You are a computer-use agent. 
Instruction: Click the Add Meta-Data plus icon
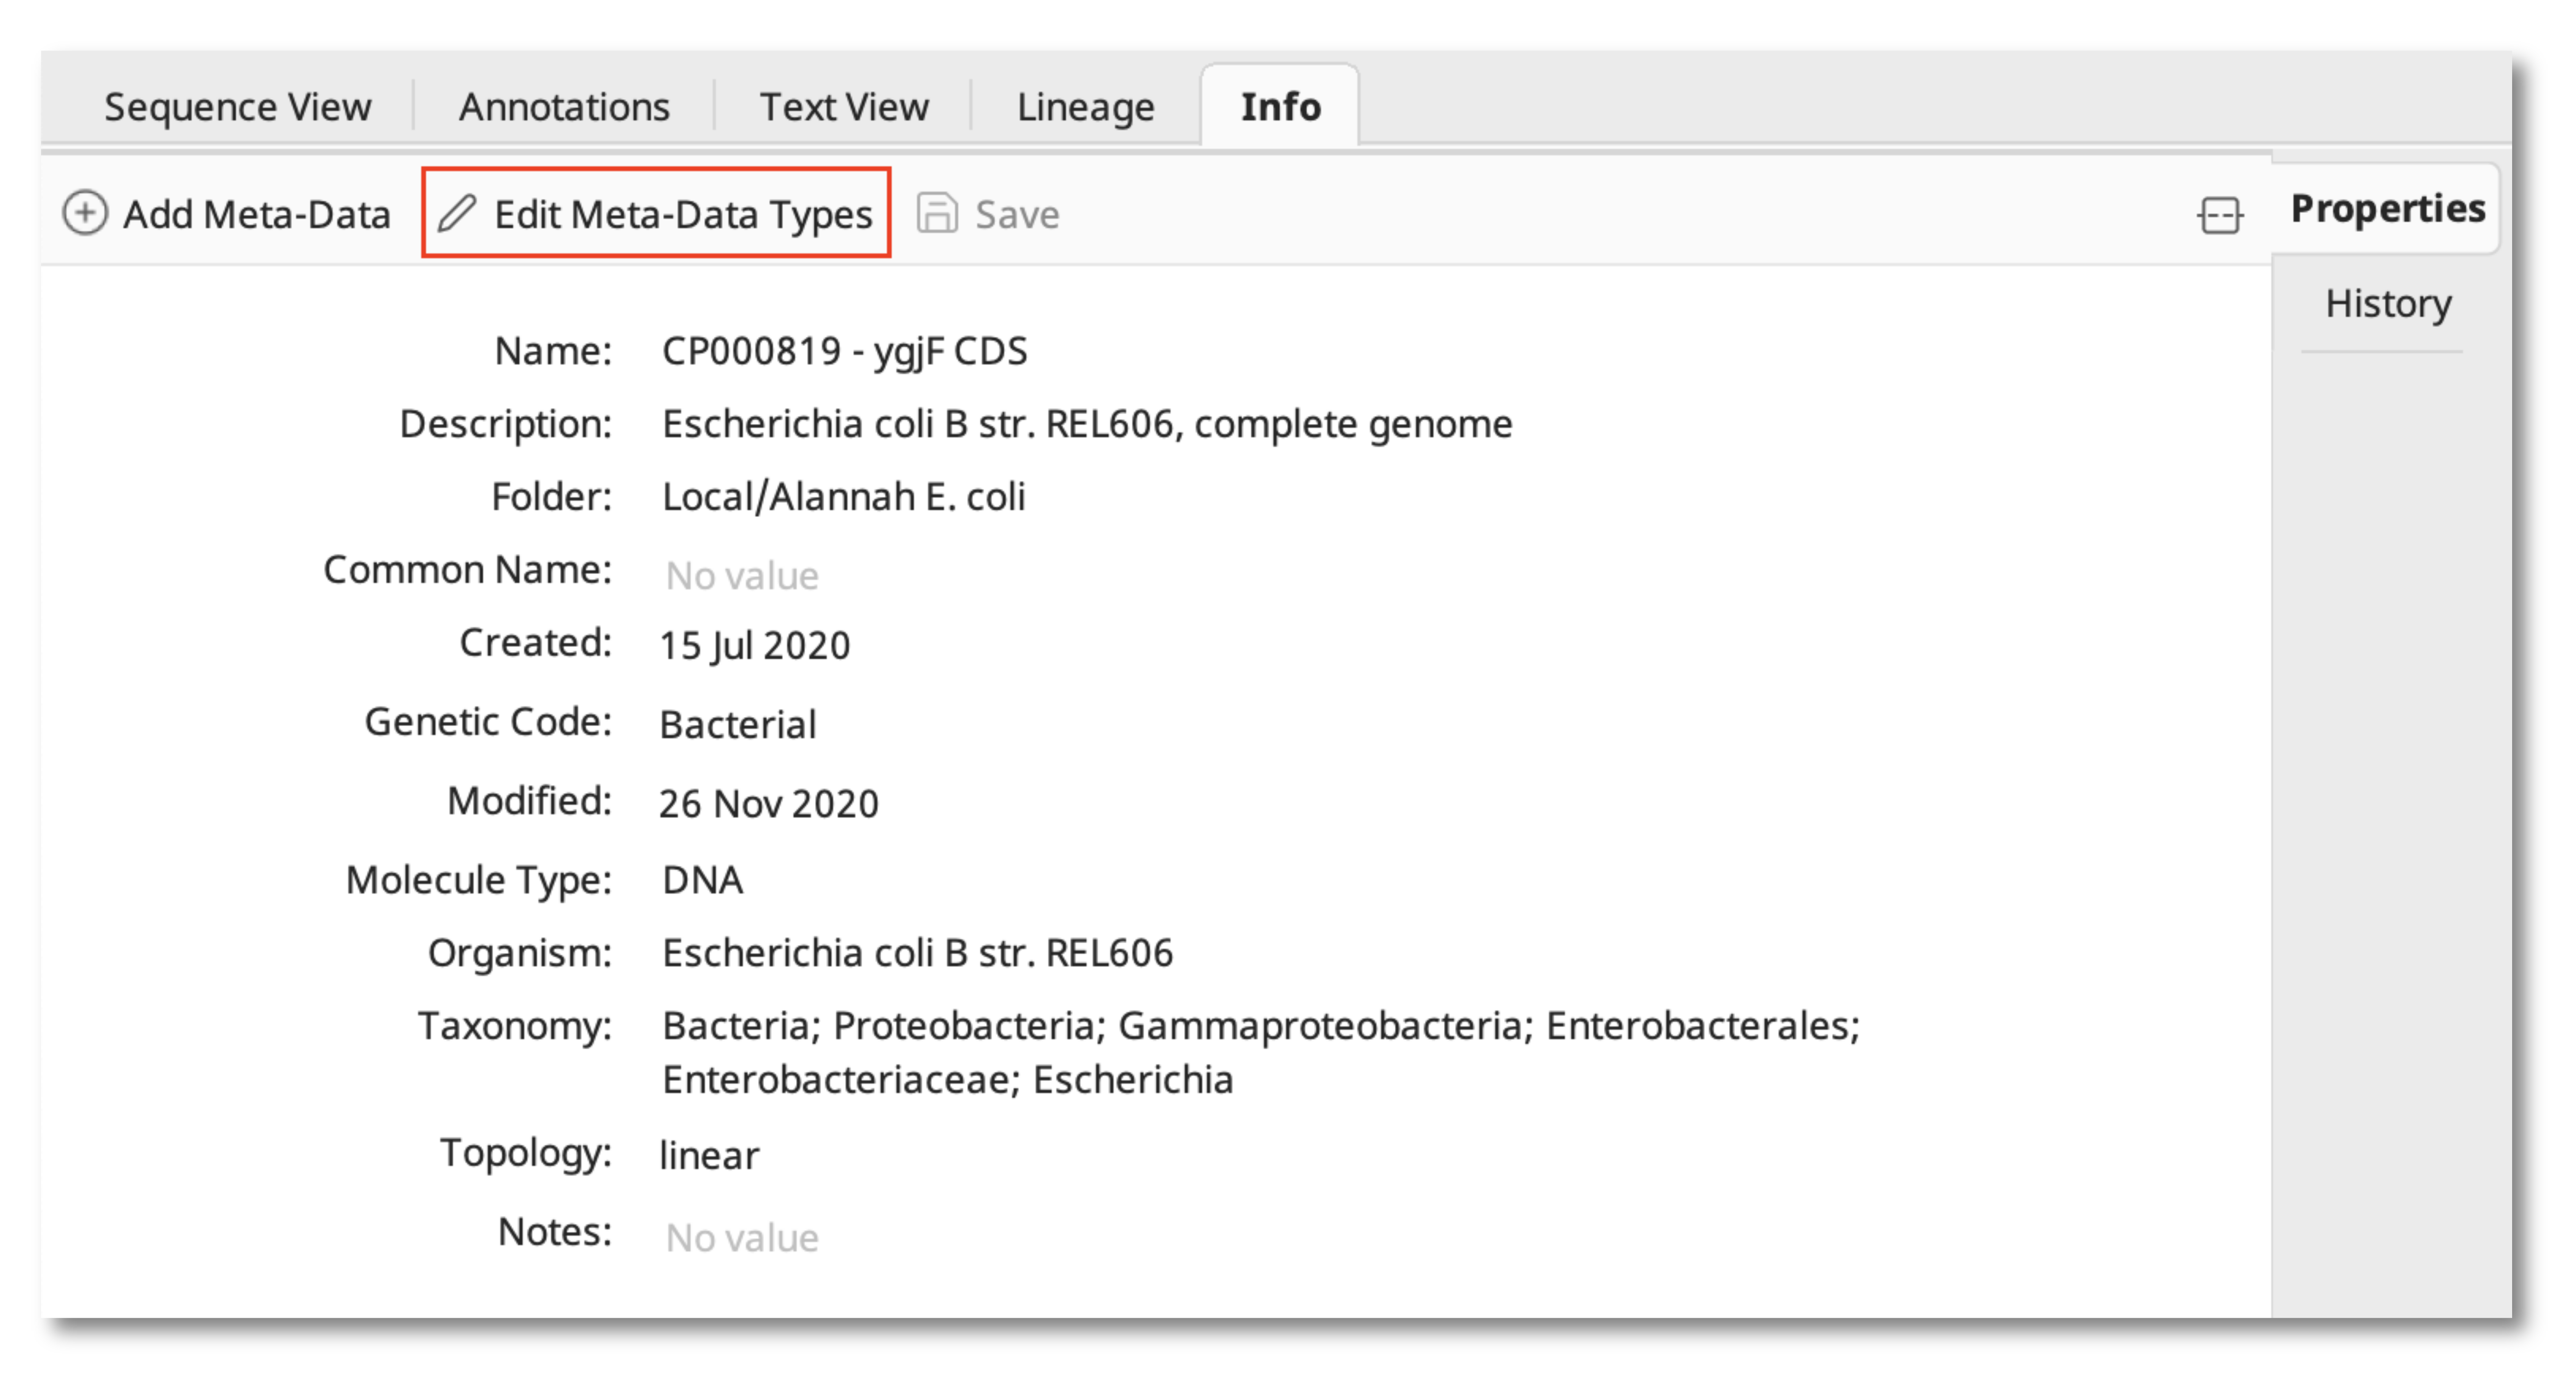tap(85, 213)
